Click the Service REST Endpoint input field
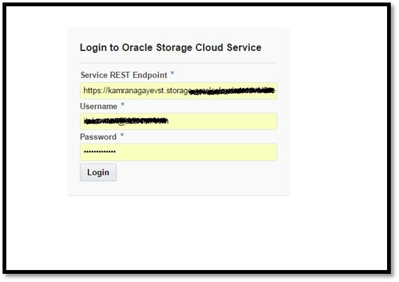399x282 pixels. click(x=178, y=91)
